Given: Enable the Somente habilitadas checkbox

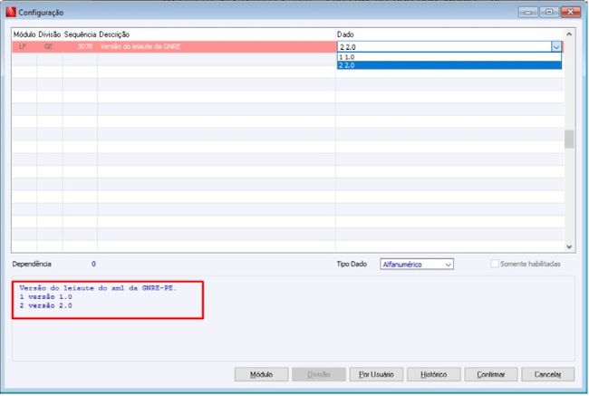Looking at the screenshot, I should point(495,264).
